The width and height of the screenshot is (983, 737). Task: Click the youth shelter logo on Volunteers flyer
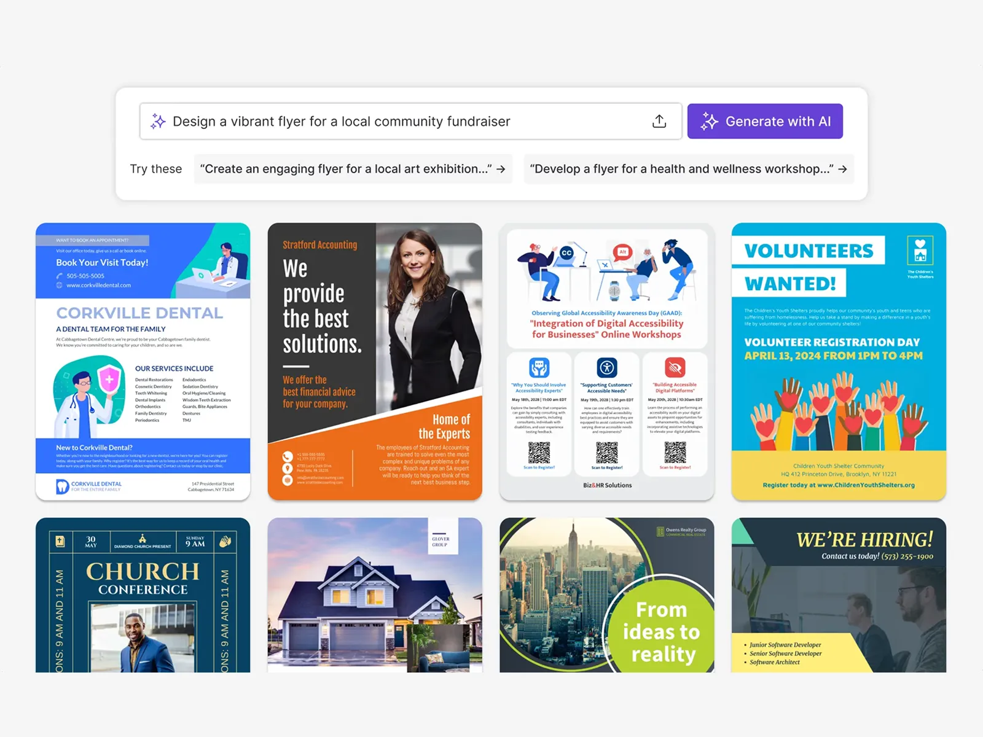pyautogui.click(x=920, y=251)
